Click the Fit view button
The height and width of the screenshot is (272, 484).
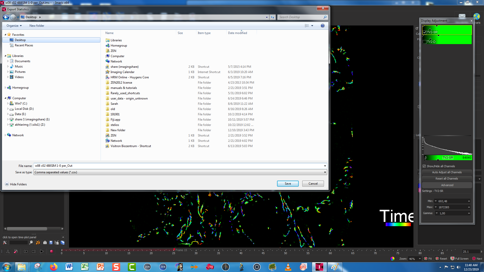pos(428,259)
